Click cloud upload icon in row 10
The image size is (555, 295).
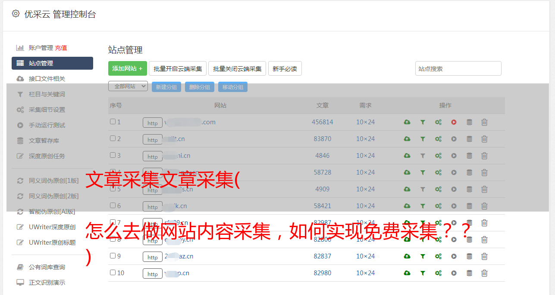click(407, 273)
